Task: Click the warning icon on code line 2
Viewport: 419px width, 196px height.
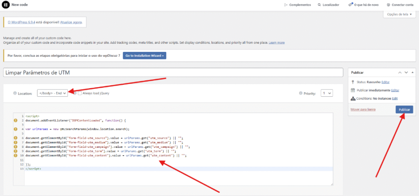Action: [16, 120]
